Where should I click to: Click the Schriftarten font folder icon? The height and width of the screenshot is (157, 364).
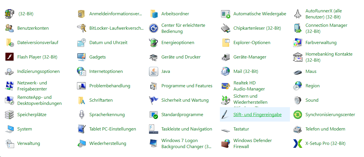82,100
